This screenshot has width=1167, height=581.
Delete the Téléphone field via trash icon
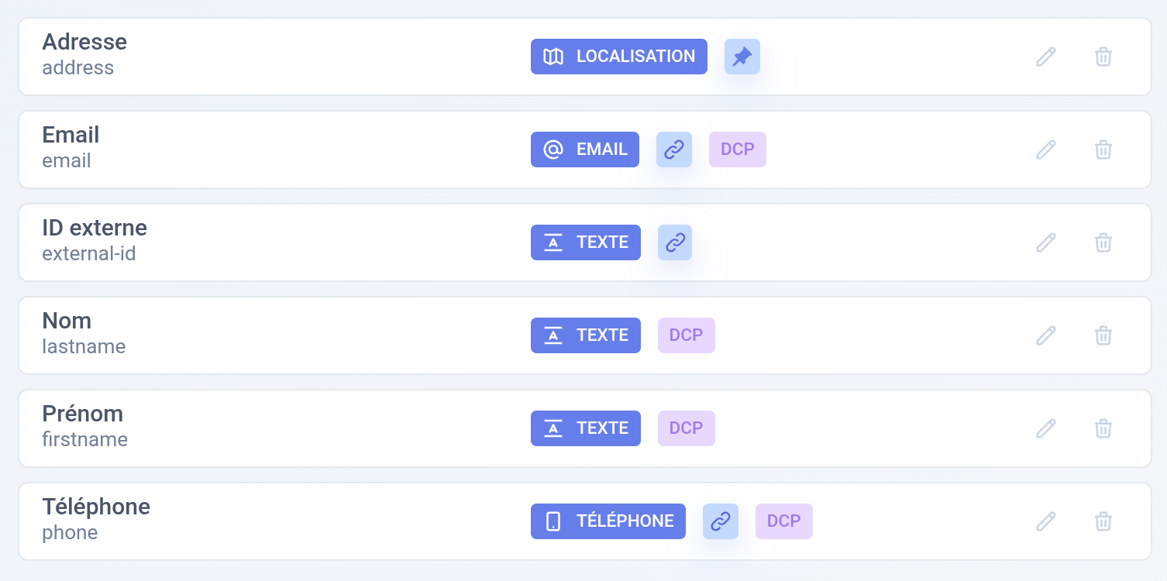point(1103,521)
